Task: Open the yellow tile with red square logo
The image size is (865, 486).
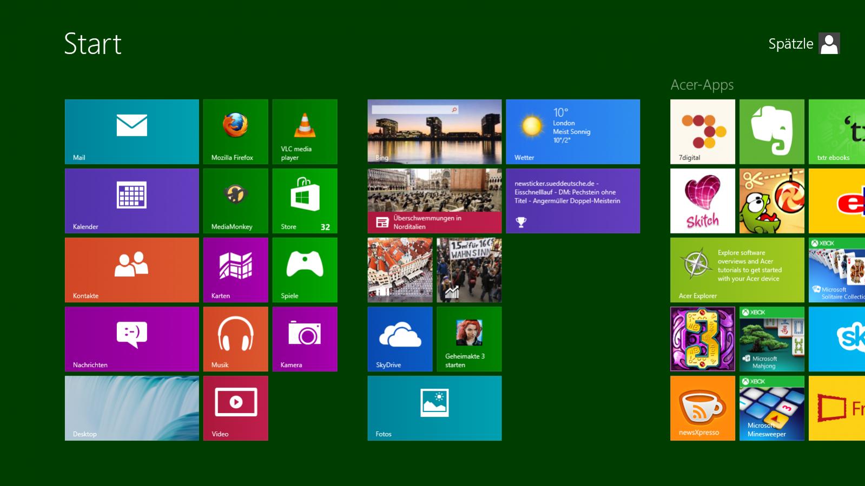Action: click(x=837, y=408)
